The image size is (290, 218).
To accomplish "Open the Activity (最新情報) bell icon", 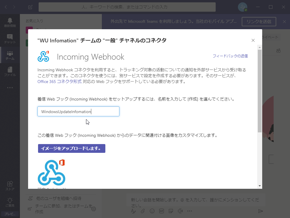I will point(10,22).
